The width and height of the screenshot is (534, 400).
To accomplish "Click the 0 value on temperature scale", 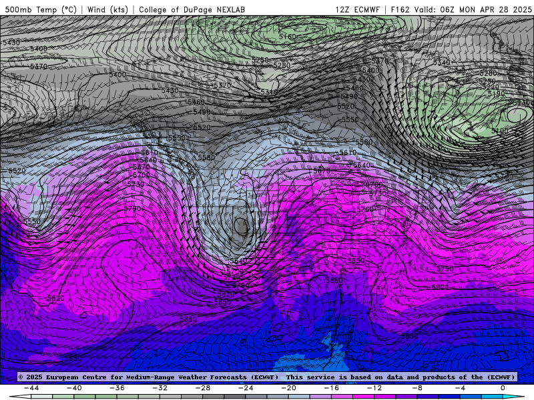I will (503, 388).
